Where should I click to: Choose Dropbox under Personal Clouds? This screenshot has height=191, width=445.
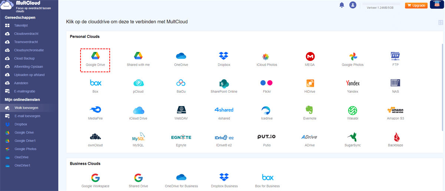tap(224, 59)
